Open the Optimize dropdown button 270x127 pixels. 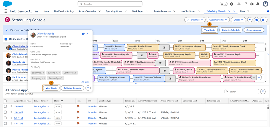pos(195,20)
